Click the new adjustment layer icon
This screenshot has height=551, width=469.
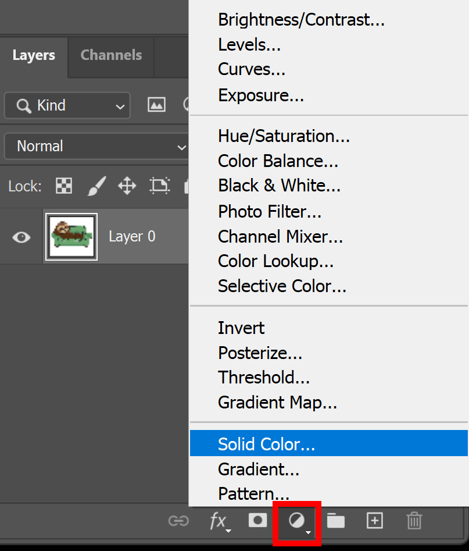(x=298, y=521)
